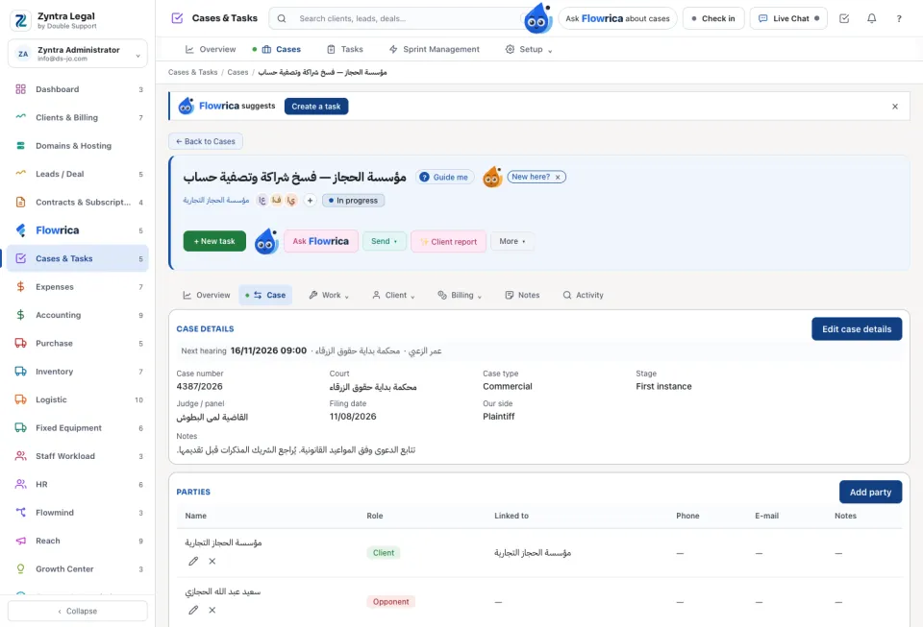Image resolution: width=923 pixels, height=627 pixels.
Task: Expand the Work tab menu
Action: (329, 295)
